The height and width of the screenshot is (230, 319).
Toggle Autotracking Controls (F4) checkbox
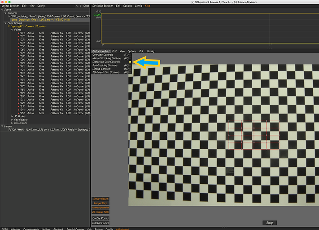coord(130,66)
